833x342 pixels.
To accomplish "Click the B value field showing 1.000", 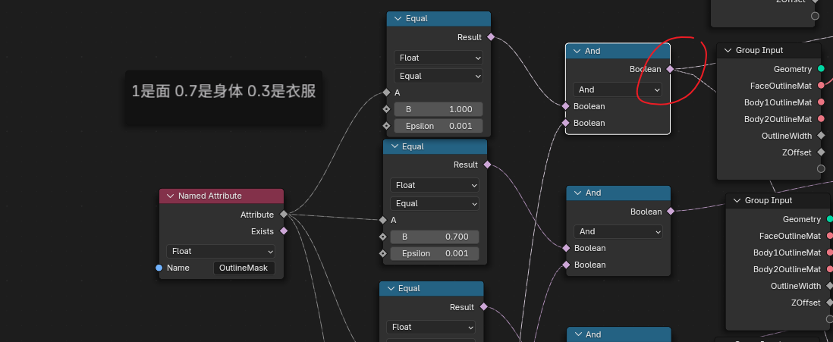I will [438, 109].
